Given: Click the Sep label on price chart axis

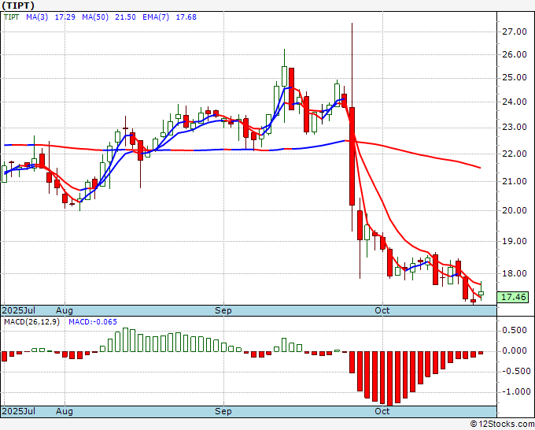Looking at the screenshot, I should (223, 310).
